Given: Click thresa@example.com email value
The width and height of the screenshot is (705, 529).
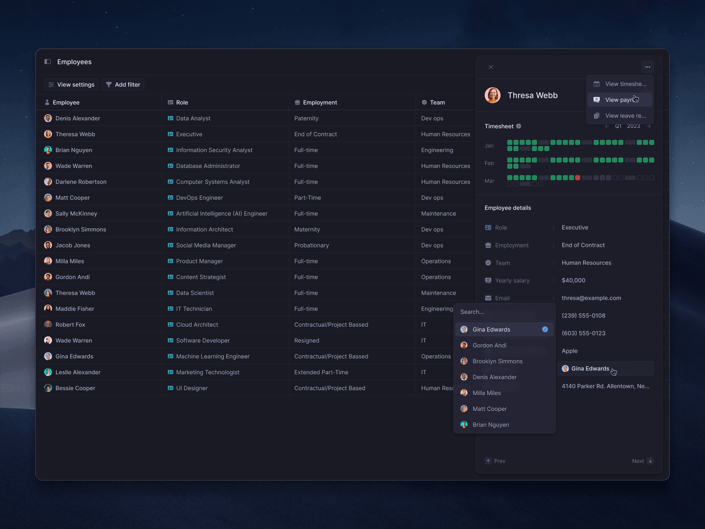Looking at the screenshot, I should [x=591, y=298].
